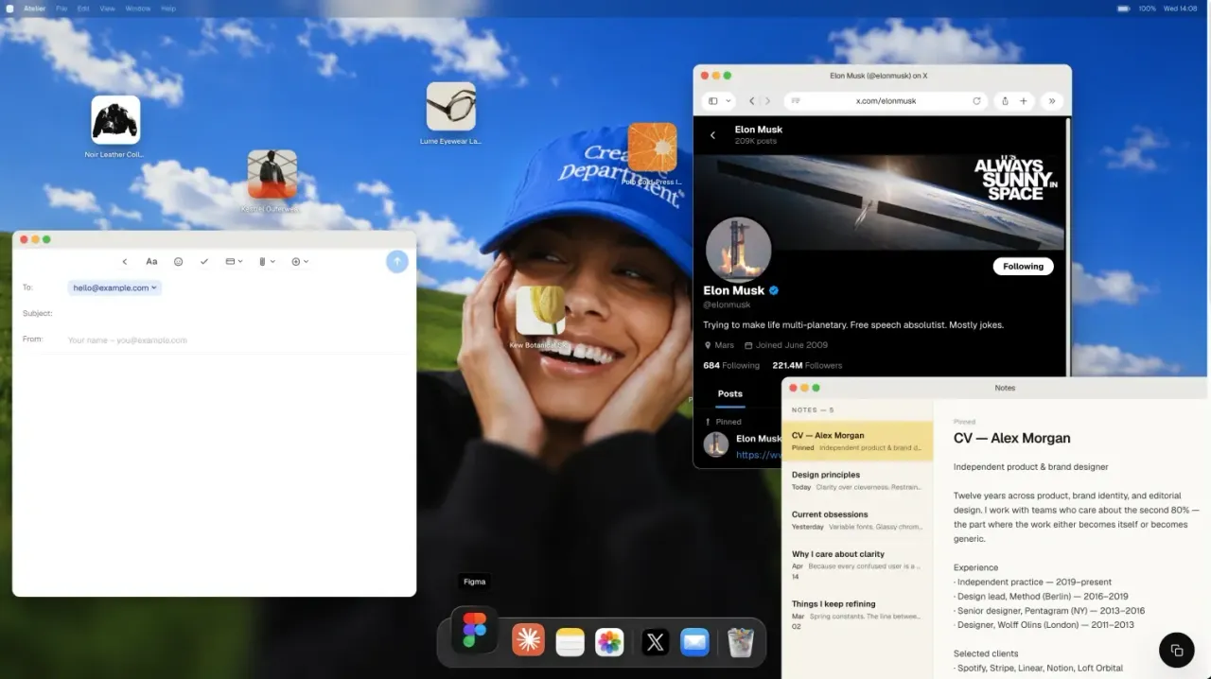The height and width of the screenshot is (679, 1211).
Task: Expand the browser sidebar dropdown chevron
Action: (x=728, y=101)
